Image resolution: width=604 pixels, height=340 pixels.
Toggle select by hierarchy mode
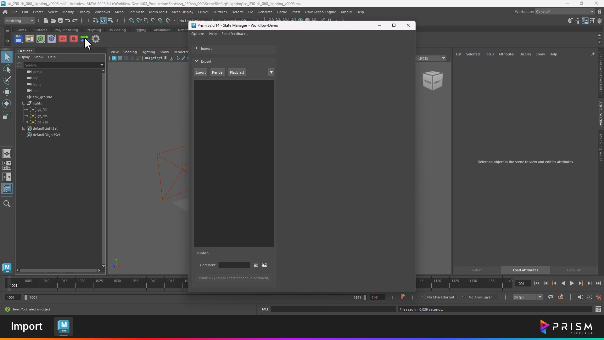pos(96,20)
